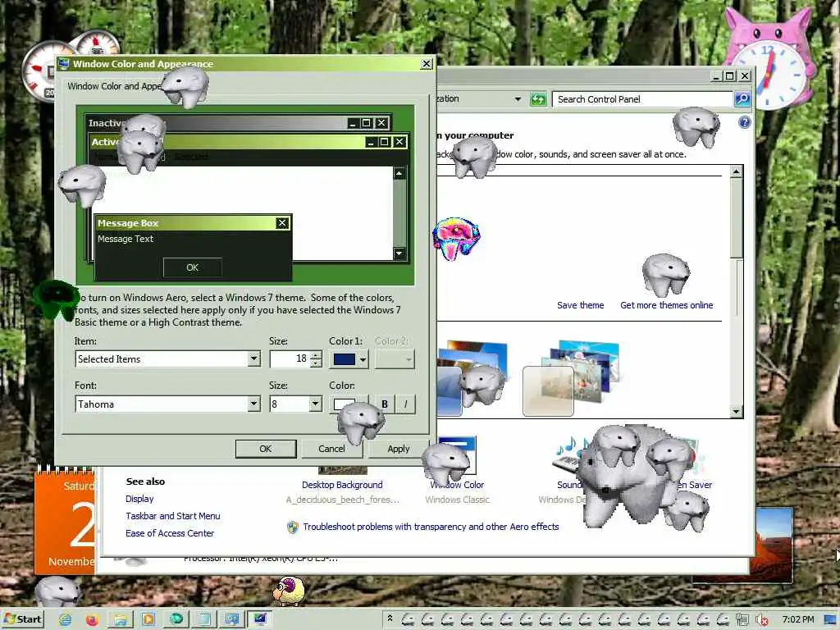This screenshot has height=630, width=840.
Task: Click the Control Panel help question-mark icon
Action: tap(744, 123)
